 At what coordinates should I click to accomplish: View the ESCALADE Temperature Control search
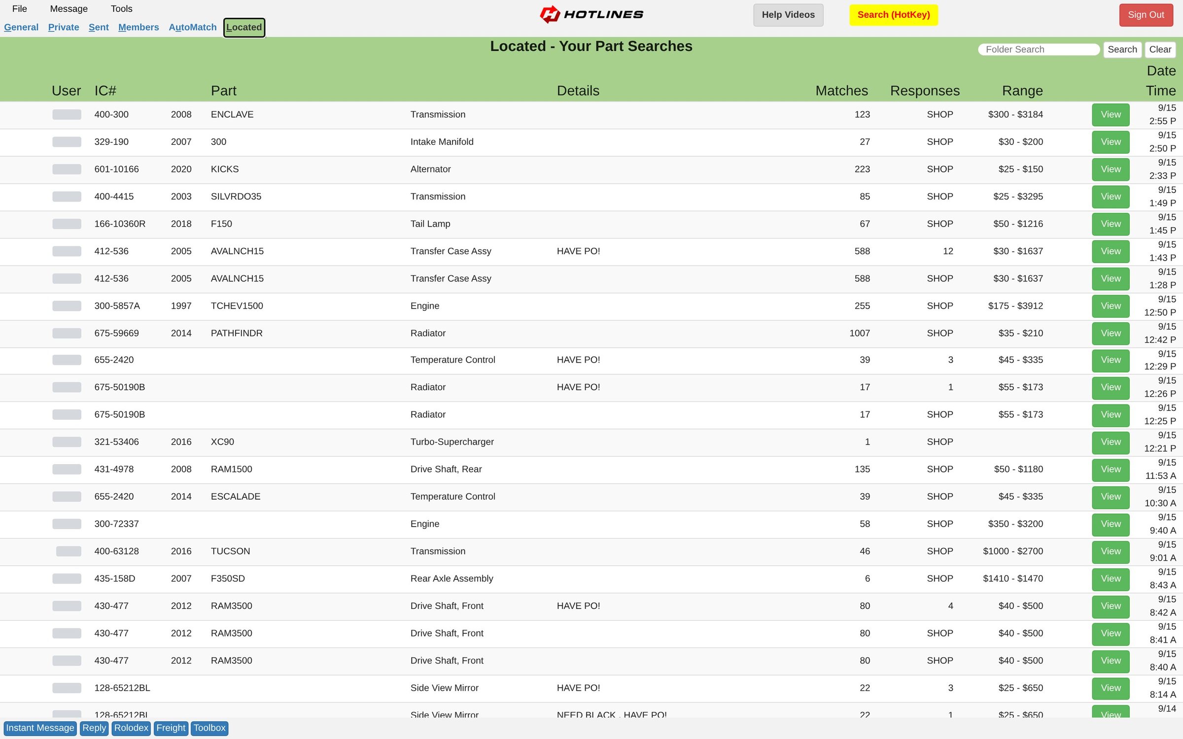point(1111,497)
